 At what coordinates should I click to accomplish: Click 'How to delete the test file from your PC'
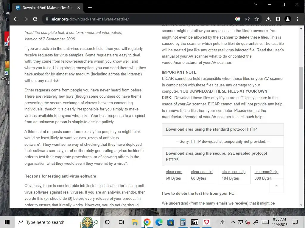point(198,194)
